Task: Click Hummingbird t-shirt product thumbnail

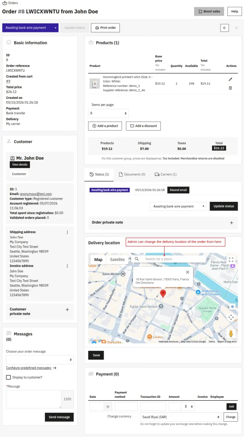Action: coord(94,84)
